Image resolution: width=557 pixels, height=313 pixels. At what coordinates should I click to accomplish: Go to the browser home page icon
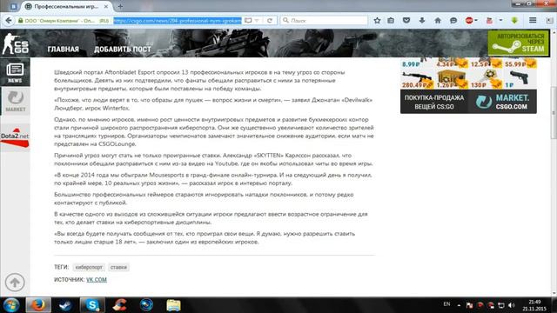coord(438,21)
